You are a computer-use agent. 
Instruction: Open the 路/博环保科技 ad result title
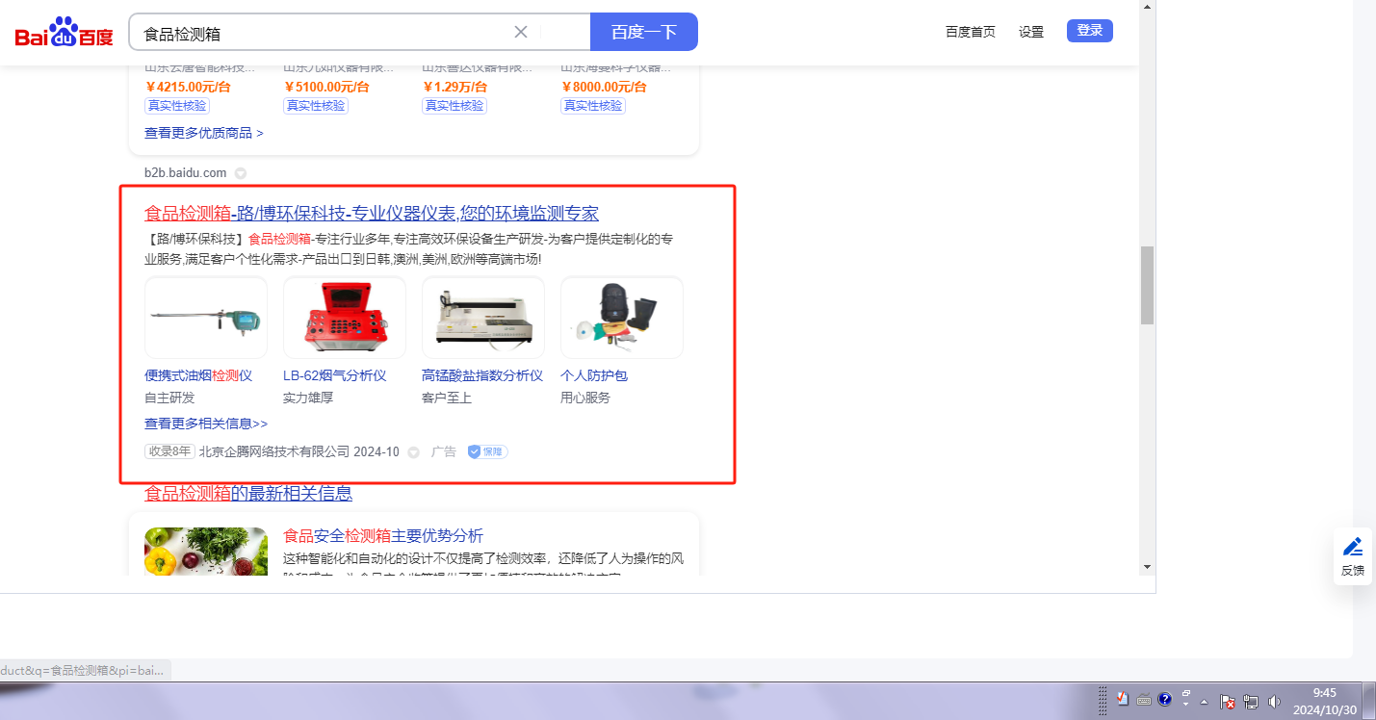pos(372,214)
